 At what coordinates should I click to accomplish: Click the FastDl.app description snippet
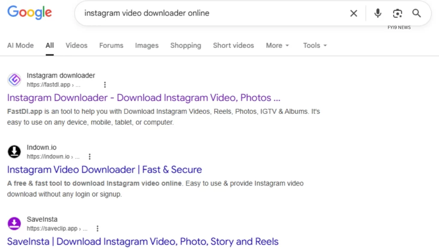[x=163, y=117]
